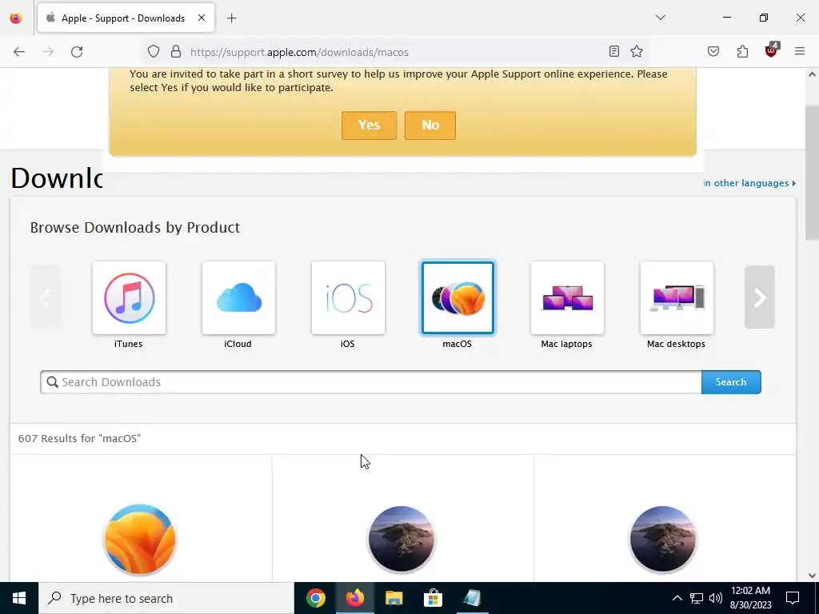The width and height of the screenshot is (819, 614).
Task: Select the iOS product icon
Action: (348, 298)
